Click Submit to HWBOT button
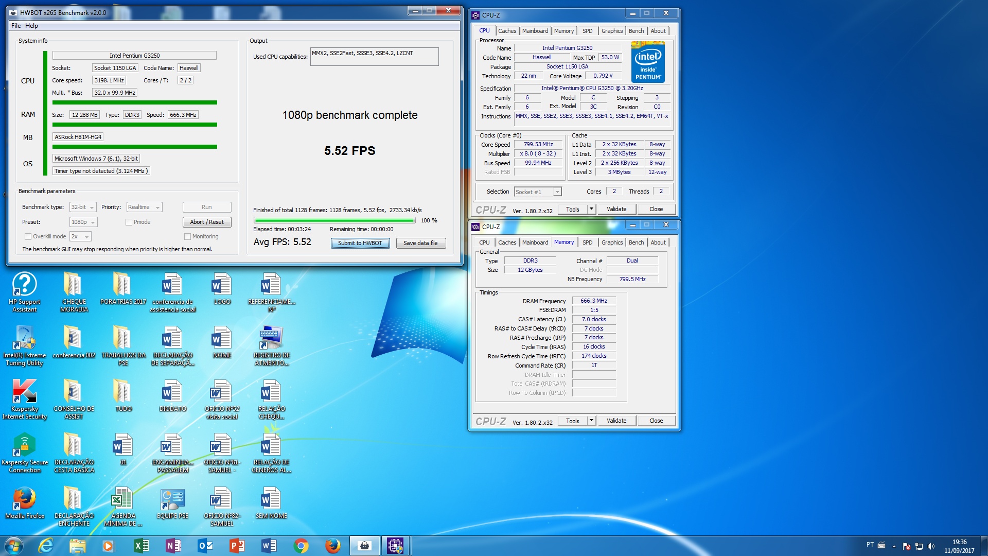This screenshot has width=988, height=556. click(360, 244)
